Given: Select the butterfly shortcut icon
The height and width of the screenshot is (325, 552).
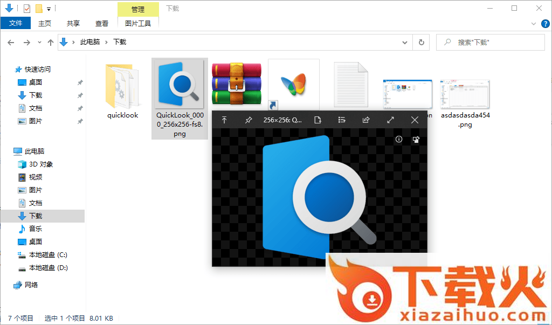Looking at the screenshot, I should [294, 85].
